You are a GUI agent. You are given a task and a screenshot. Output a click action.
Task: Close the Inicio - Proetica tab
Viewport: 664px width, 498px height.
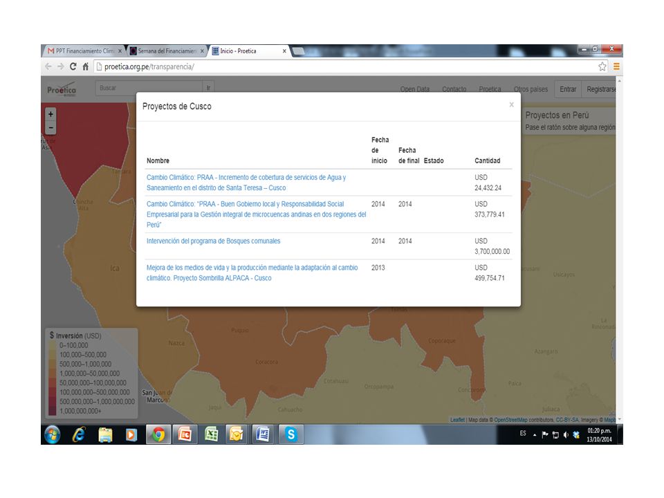coord(284,50)
